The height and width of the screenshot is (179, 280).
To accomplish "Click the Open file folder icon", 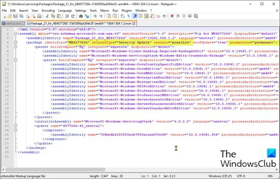I will point(10,16).
